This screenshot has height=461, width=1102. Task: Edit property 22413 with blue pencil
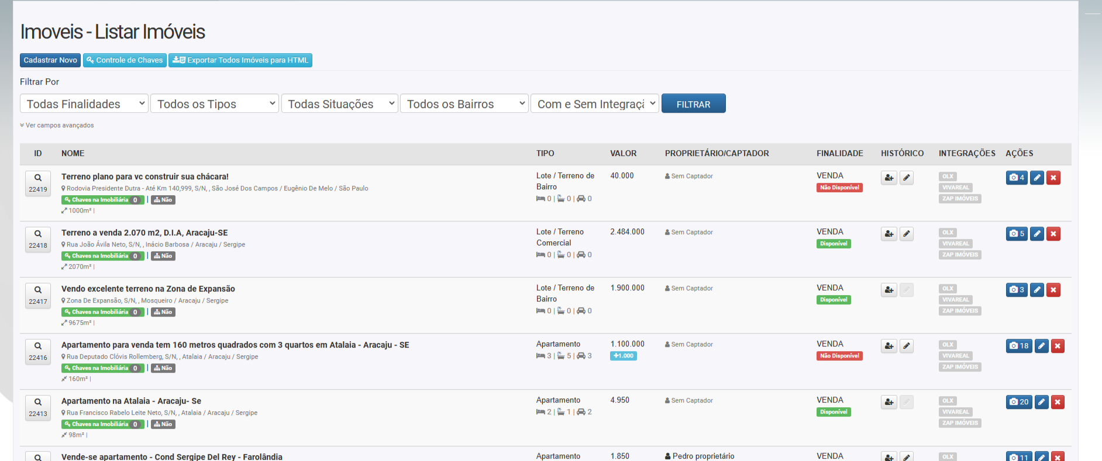point(1041,402)
